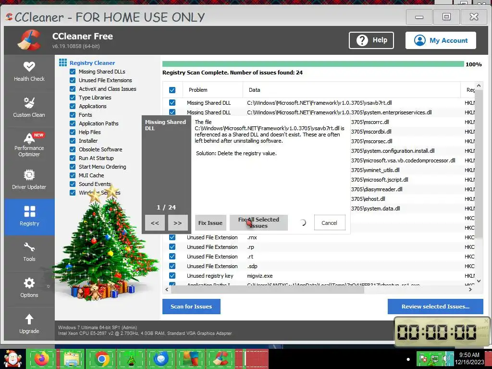Sort by the Data column header
Viewport: 492px width, 369px height.
click(351, 90)
